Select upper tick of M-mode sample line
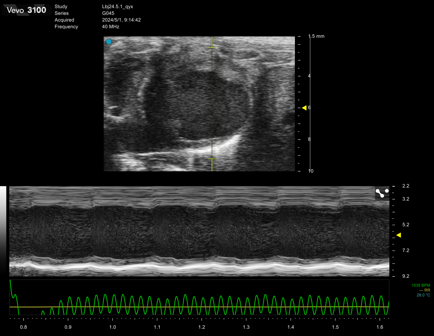Viewport: 434px width, 336px height. (212, 47)
